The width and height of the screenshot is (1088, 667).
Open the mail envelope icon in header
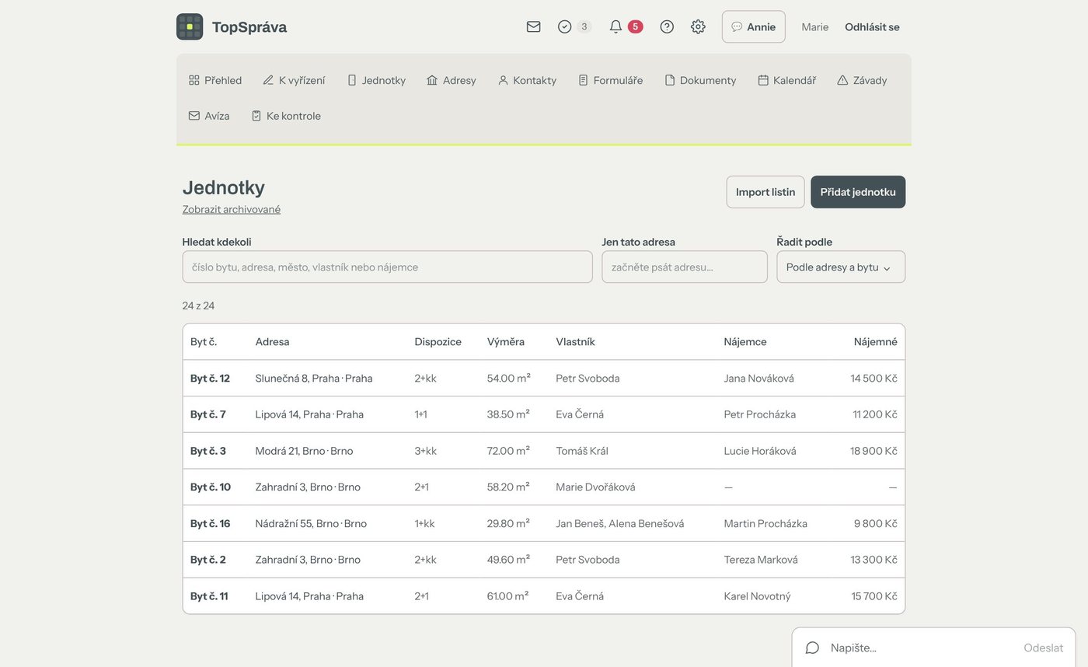(533, 26)
